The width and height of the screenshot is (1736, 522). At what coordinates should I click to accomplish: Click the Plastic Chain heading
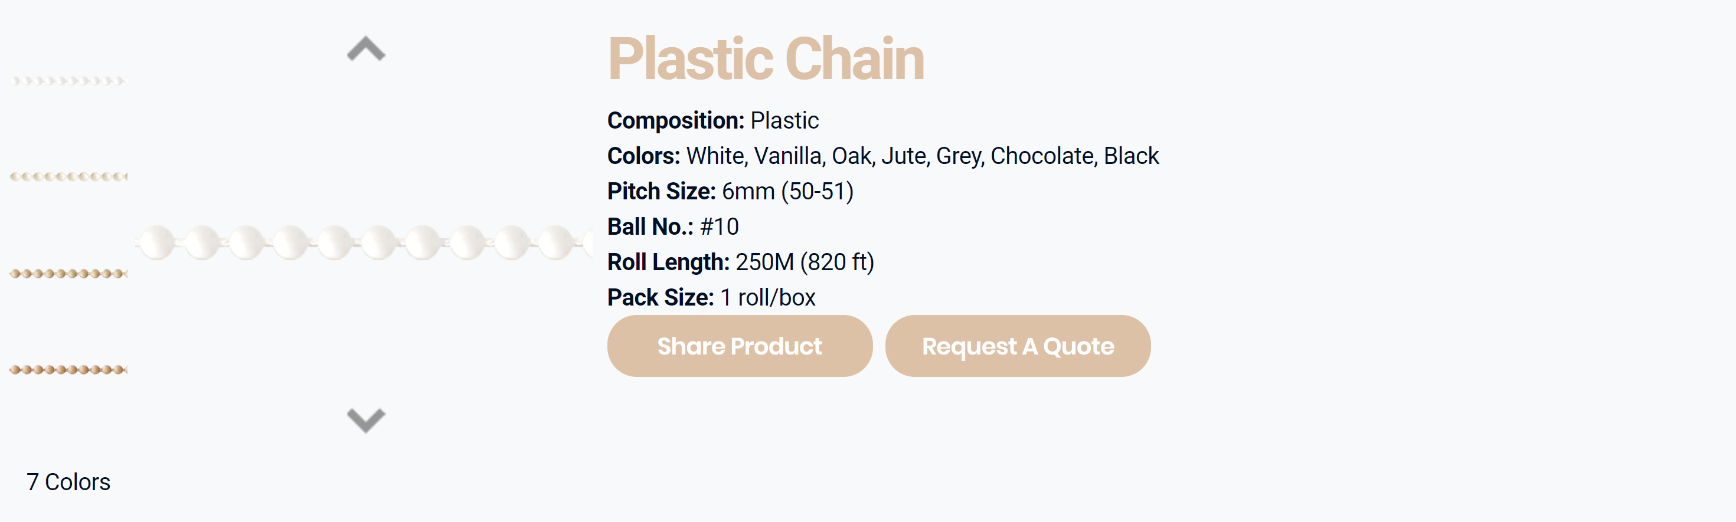point(766,59)
